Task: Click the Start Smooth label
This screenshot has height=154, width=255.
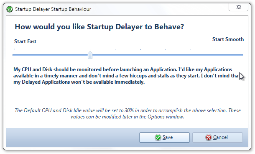Action: [228, 39]
